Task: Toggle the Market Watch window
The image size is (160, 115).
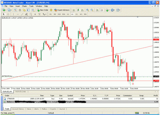Action: pos(16,10)
